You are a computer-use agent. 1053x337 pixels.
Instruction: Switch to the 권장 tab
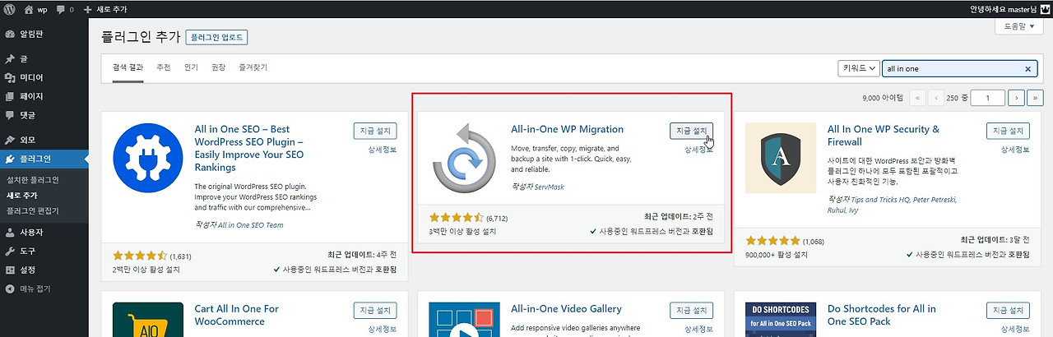218,67
